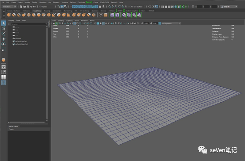Image resolution: width=245 pixels, height=161 pixels.
Task: Switch to the Polygons shelf tab
Action: tap(27, 11)
